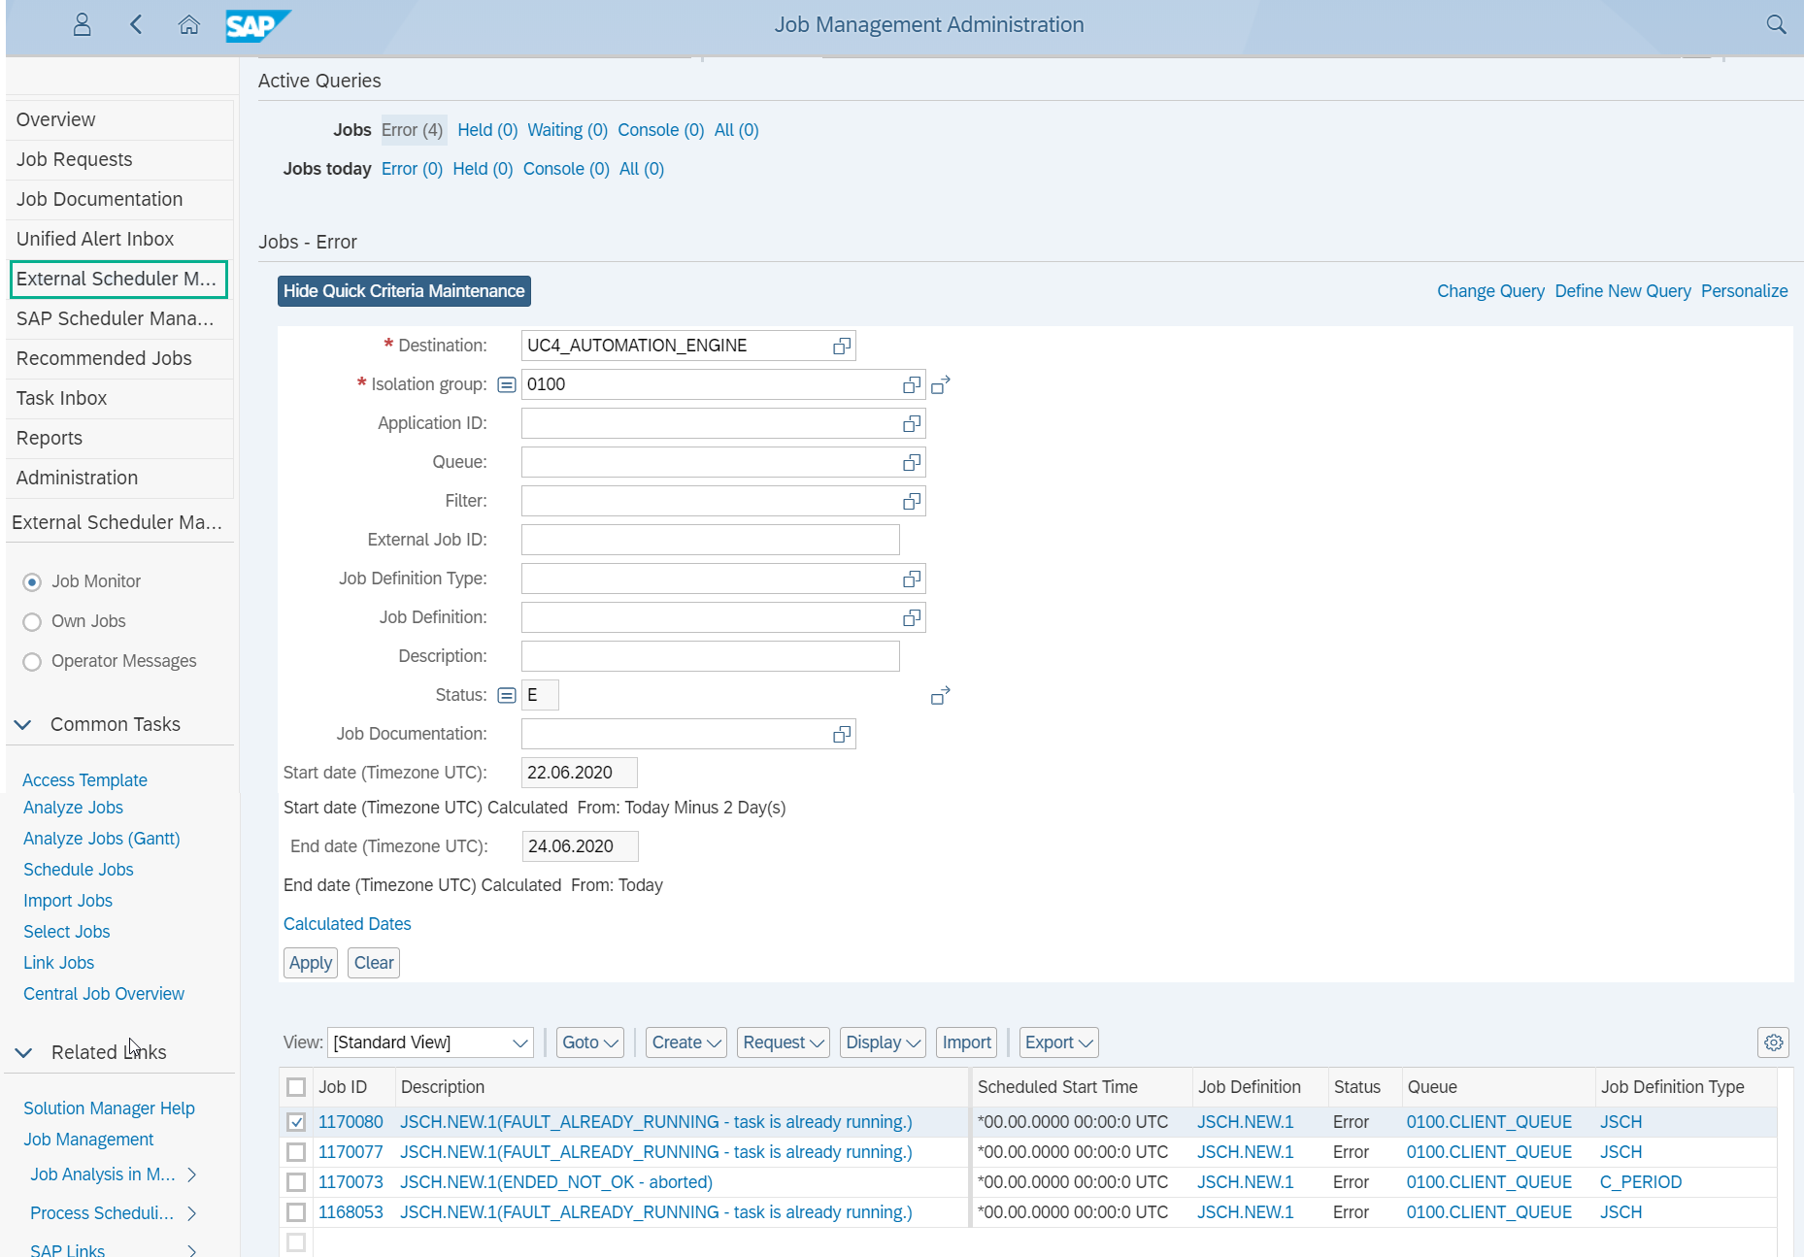Go back with the back arrow
Screen dimensions: 1804x1257
click(x=136, y=24)
